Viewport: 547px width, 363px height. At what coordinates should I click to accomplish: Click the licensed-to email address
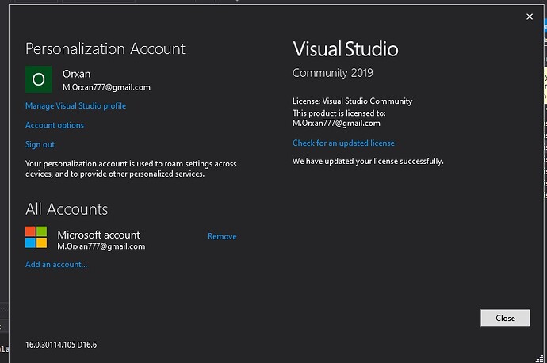point(336,123)
